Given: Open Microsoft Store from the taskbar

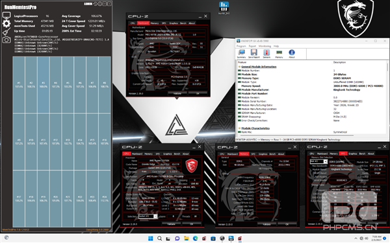Looking at the screenshot, I should click(213, 238).
